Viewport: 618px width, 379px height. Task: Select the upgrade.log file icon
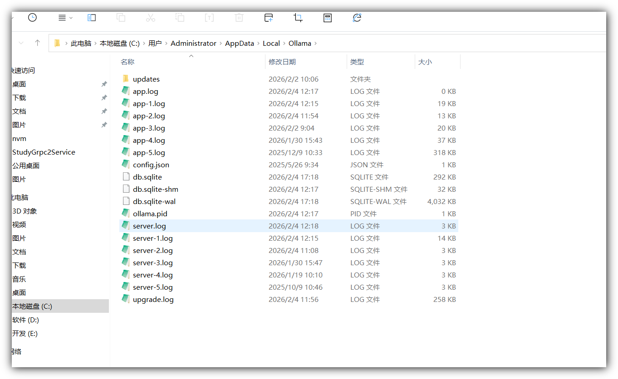126,299
